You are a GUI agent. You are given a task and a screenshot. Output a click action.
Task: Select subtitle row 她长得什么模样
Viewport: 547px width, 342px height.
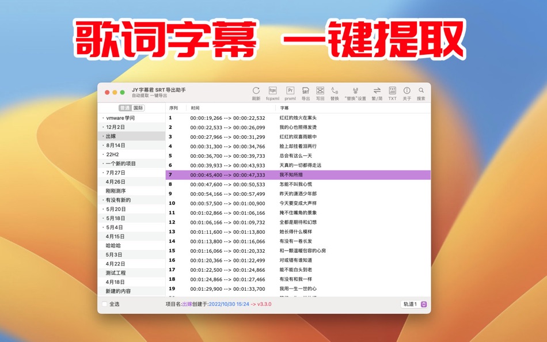click(x=298, y=231)
